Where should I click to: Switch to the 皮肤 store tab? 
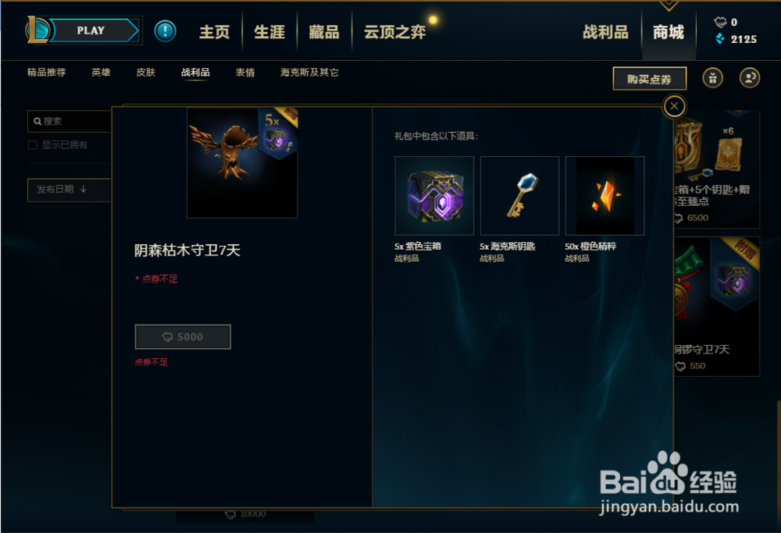pos(145,73)
